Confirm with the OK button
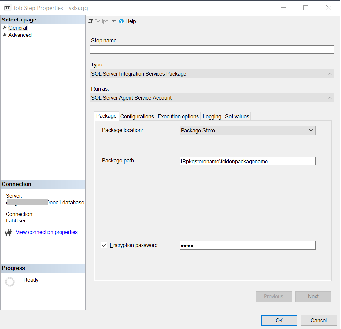The width and height of the screenshot is (341, 329). click(x=279, y=320)
